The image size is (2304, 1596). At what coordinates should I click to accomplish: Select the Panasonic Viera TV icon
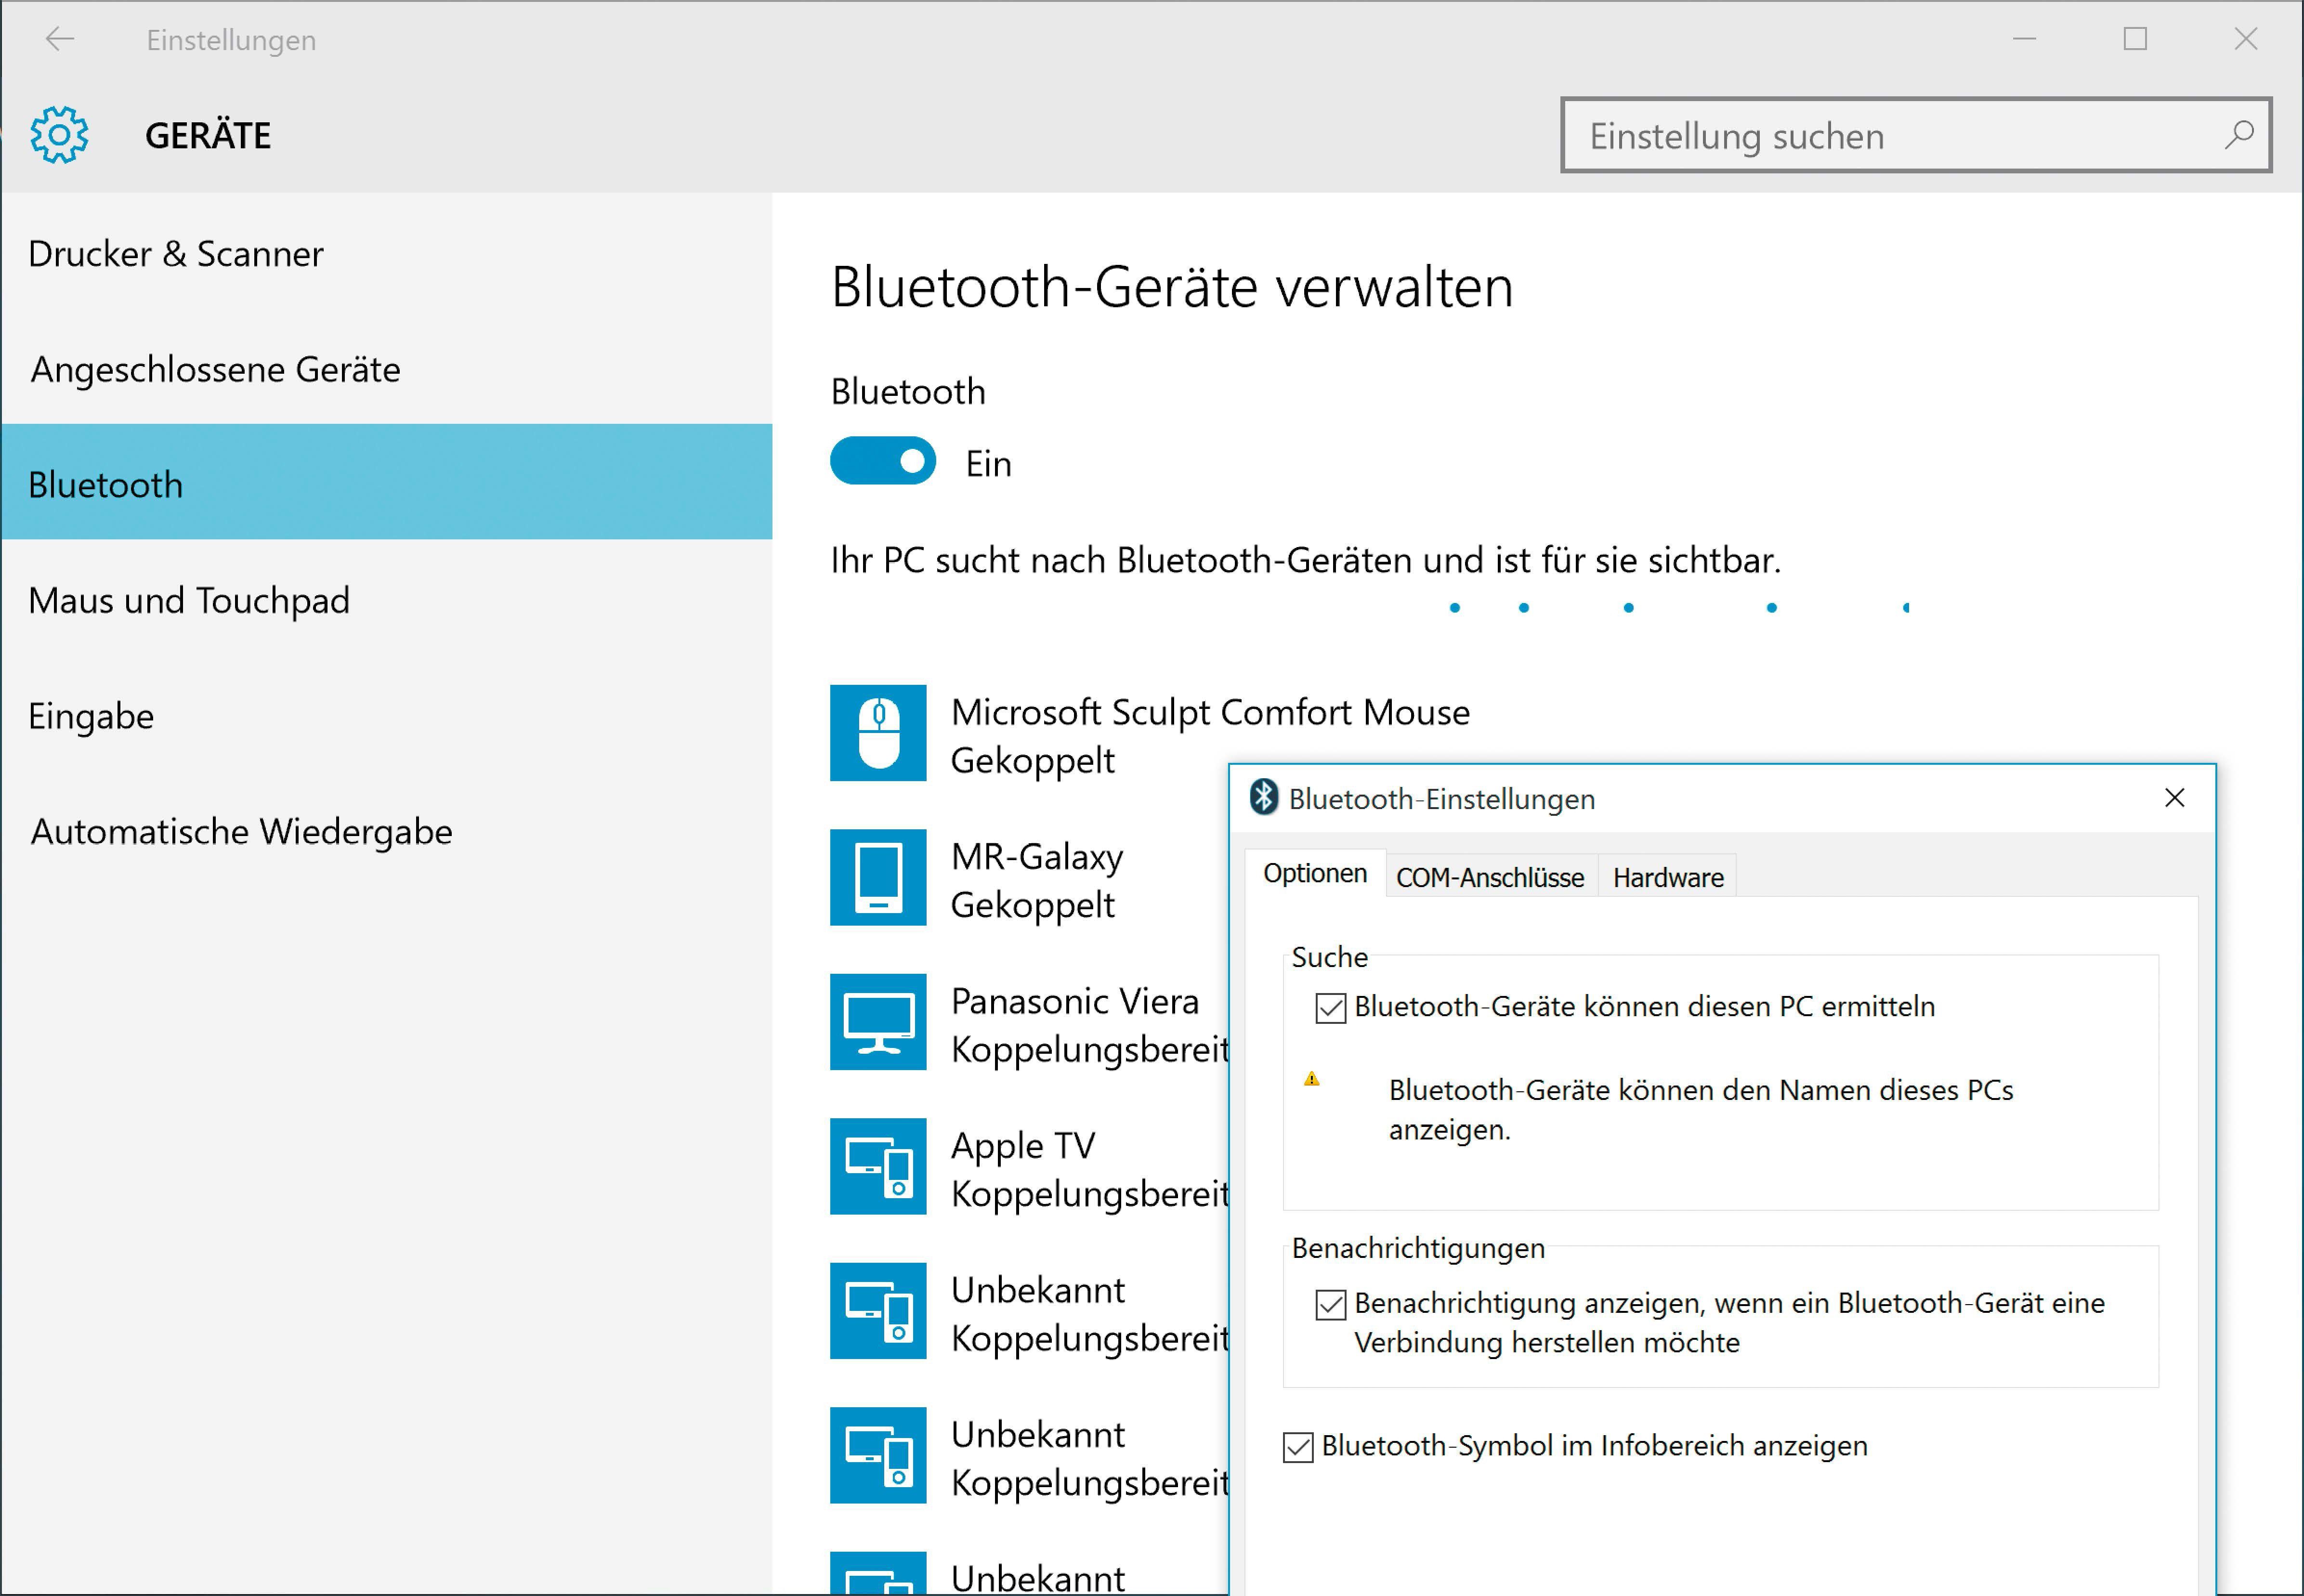coord(877,1022)
